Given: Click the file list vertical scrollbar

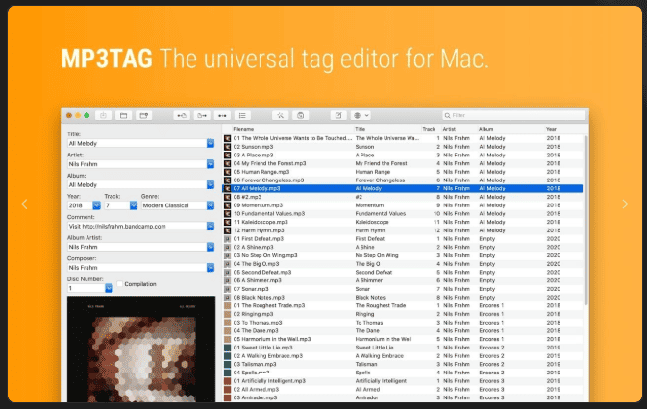Looking at the screenshot, I should click(585, 221).
